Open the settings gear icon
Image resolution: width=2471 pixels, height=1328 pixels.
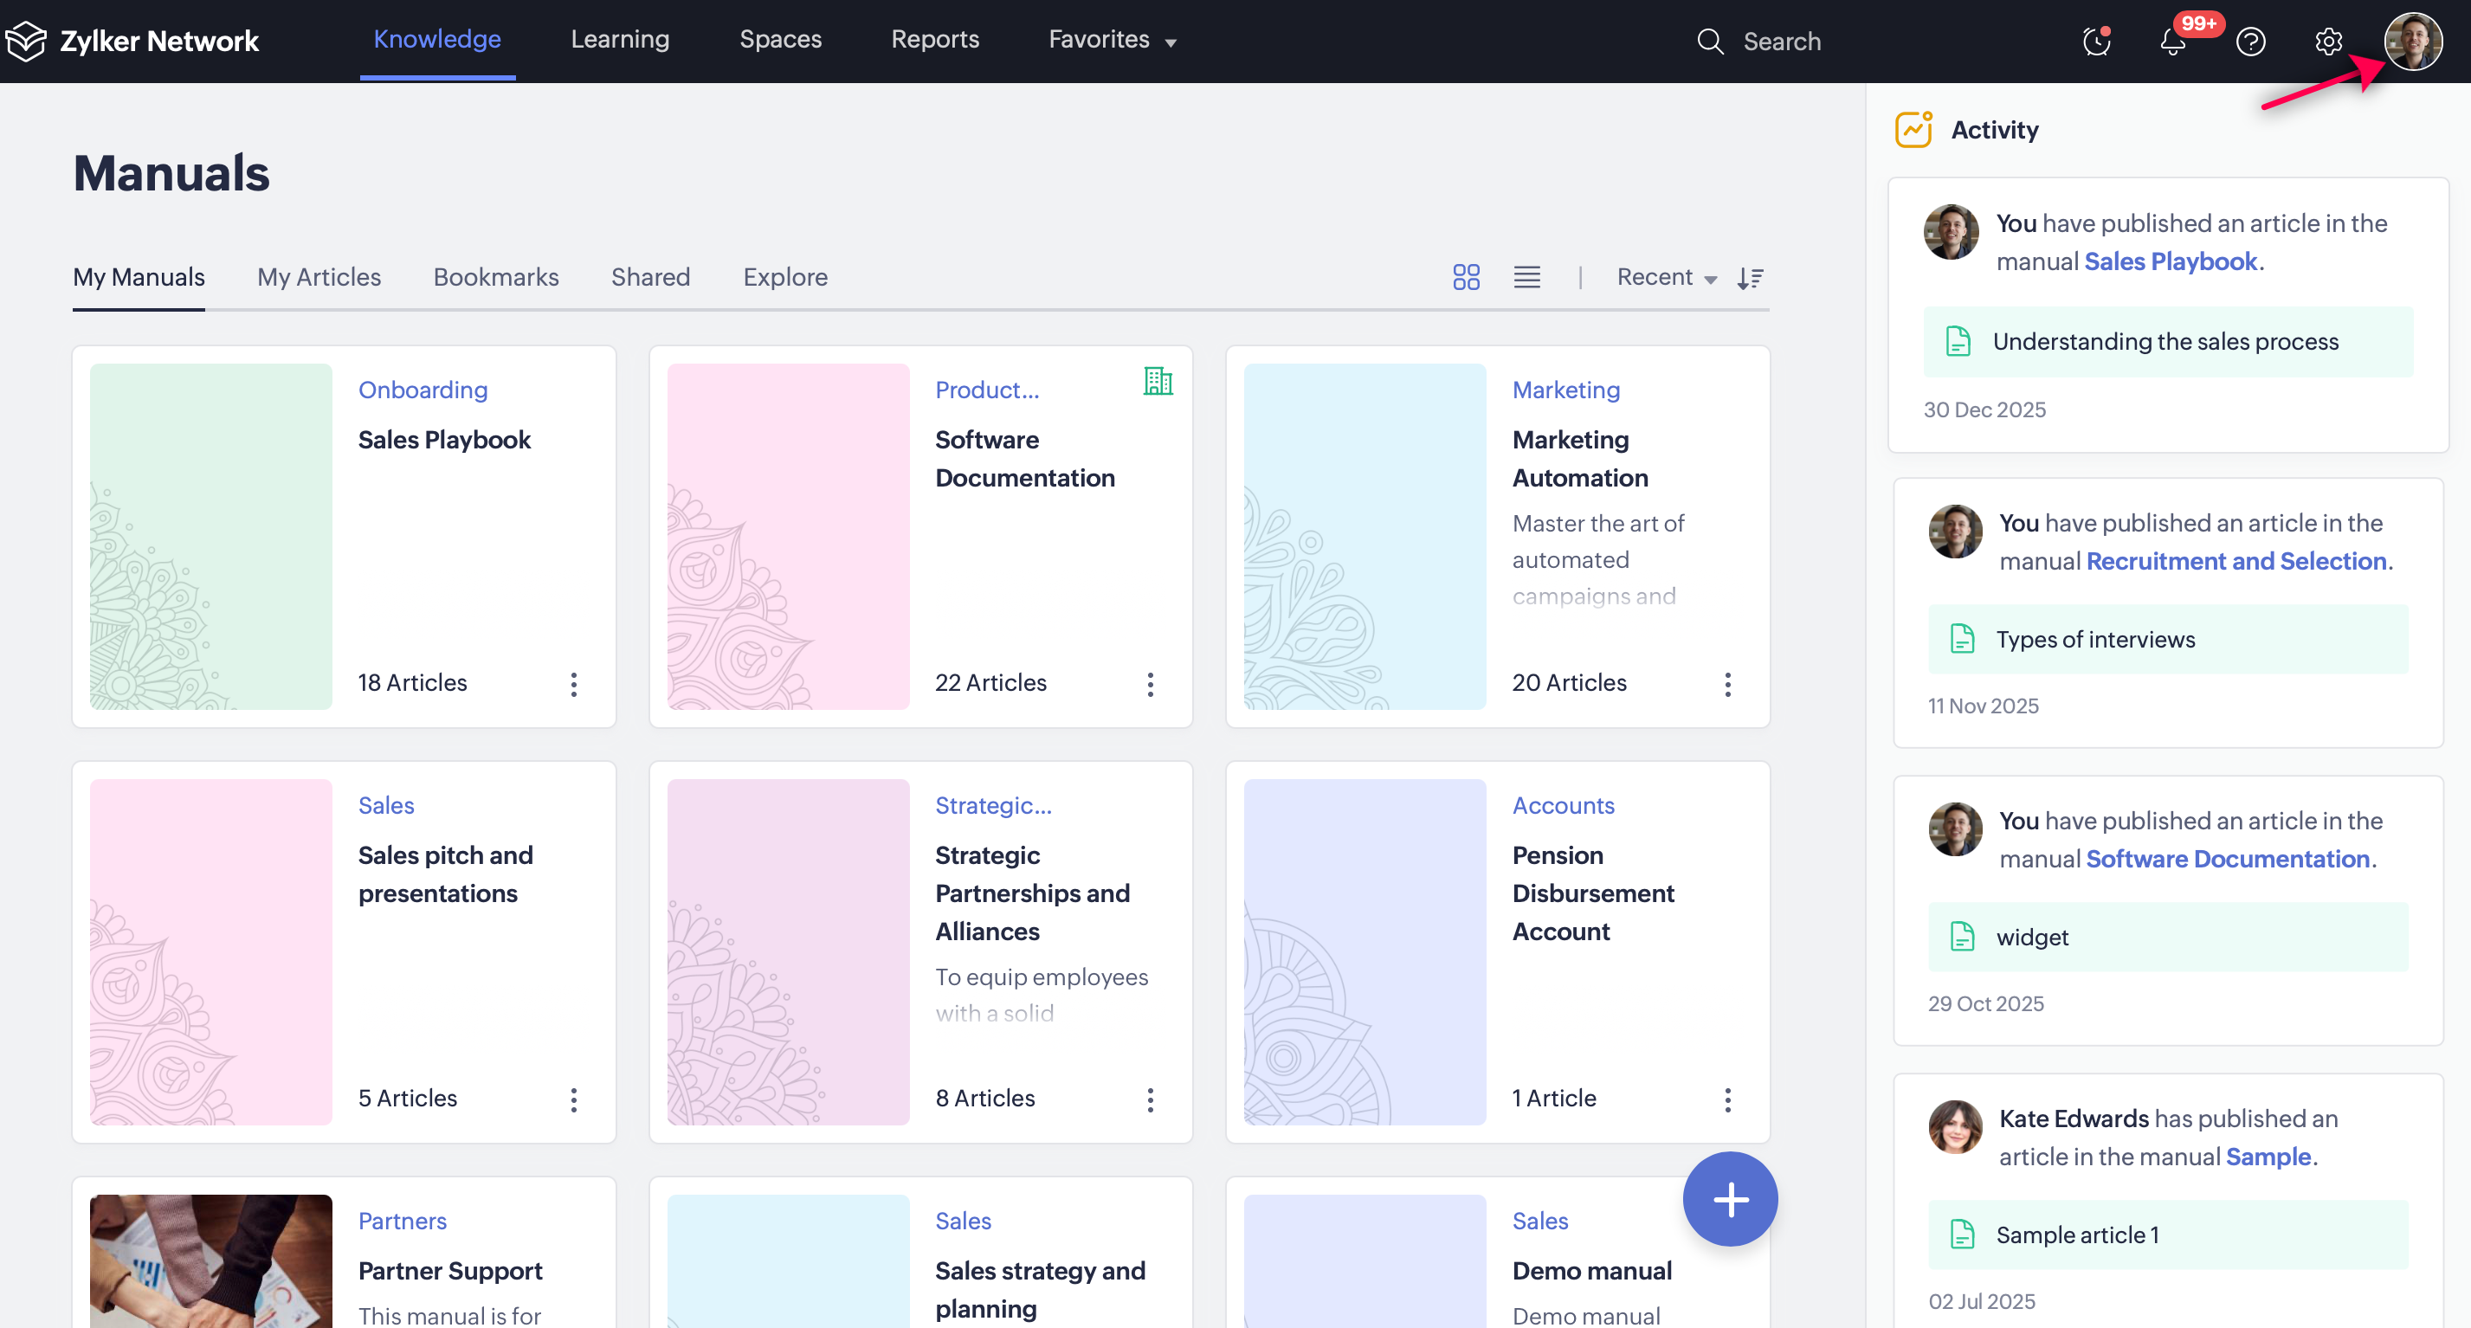tap(2328, 42)
